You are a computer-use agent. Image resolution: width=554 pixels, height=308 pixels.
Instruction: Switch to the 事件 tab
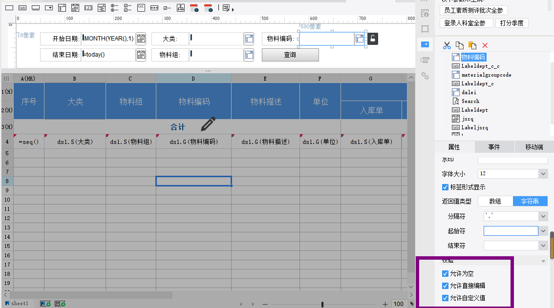click(x=493, y=147)
